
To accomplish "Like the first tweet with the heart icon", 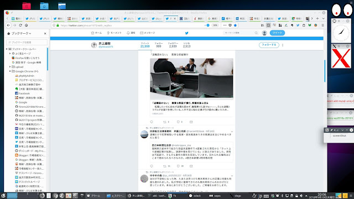I will 178,122.
